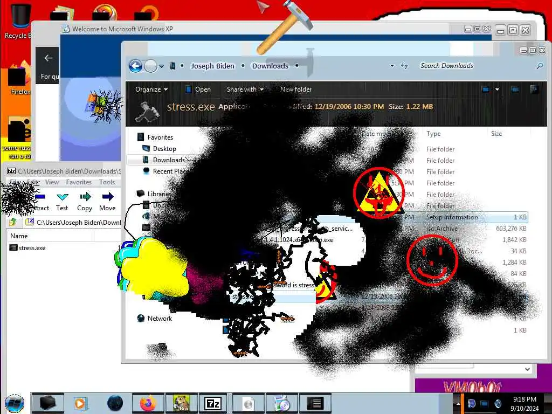Click the Test button in 7-Zip
552x414 pixels.
(x=62, y=202)
